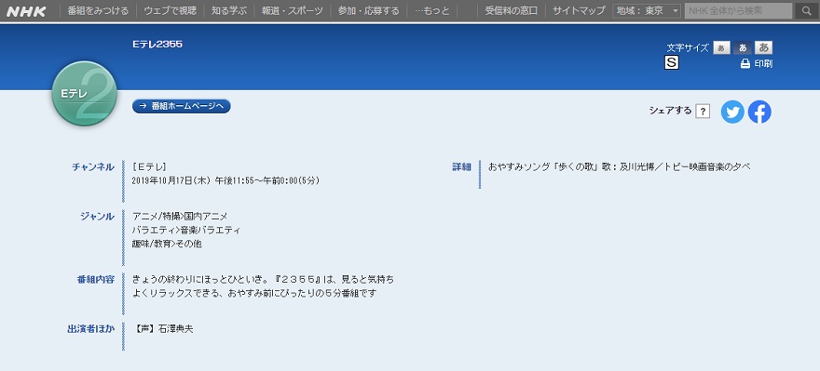This screenshot has height=371, width=820.
Task: Click the Eテレ 2 channel logo
Action: pyautogui.click(x=85, y=93)
